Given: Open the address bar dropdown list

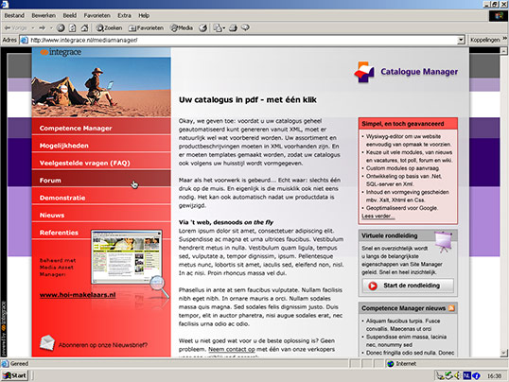Looking at the screenshot, I should click(461, 40).
